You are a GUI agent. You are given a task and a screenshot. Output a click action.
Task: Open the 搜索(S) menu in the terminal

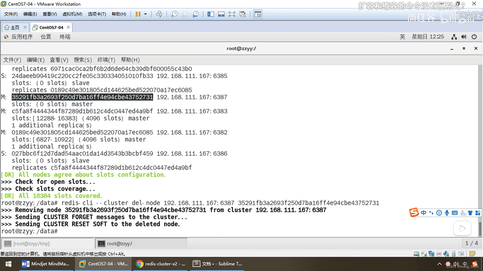(83, 60)
